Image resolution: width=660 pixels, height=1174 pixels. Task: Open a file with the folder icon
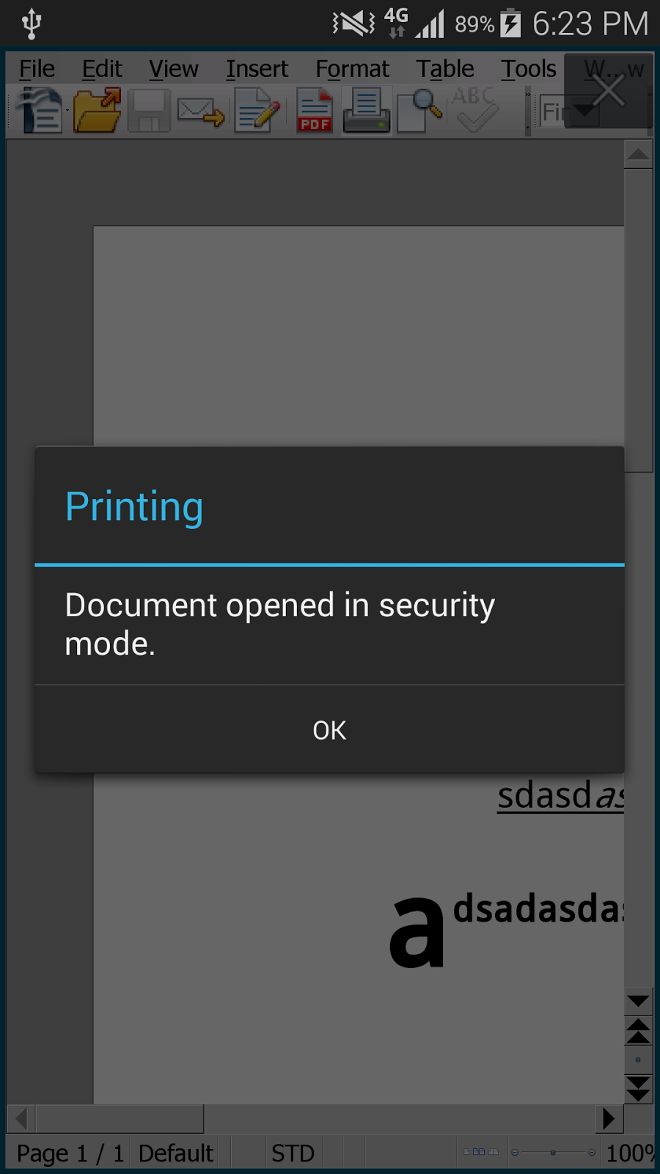coord(97,111)
